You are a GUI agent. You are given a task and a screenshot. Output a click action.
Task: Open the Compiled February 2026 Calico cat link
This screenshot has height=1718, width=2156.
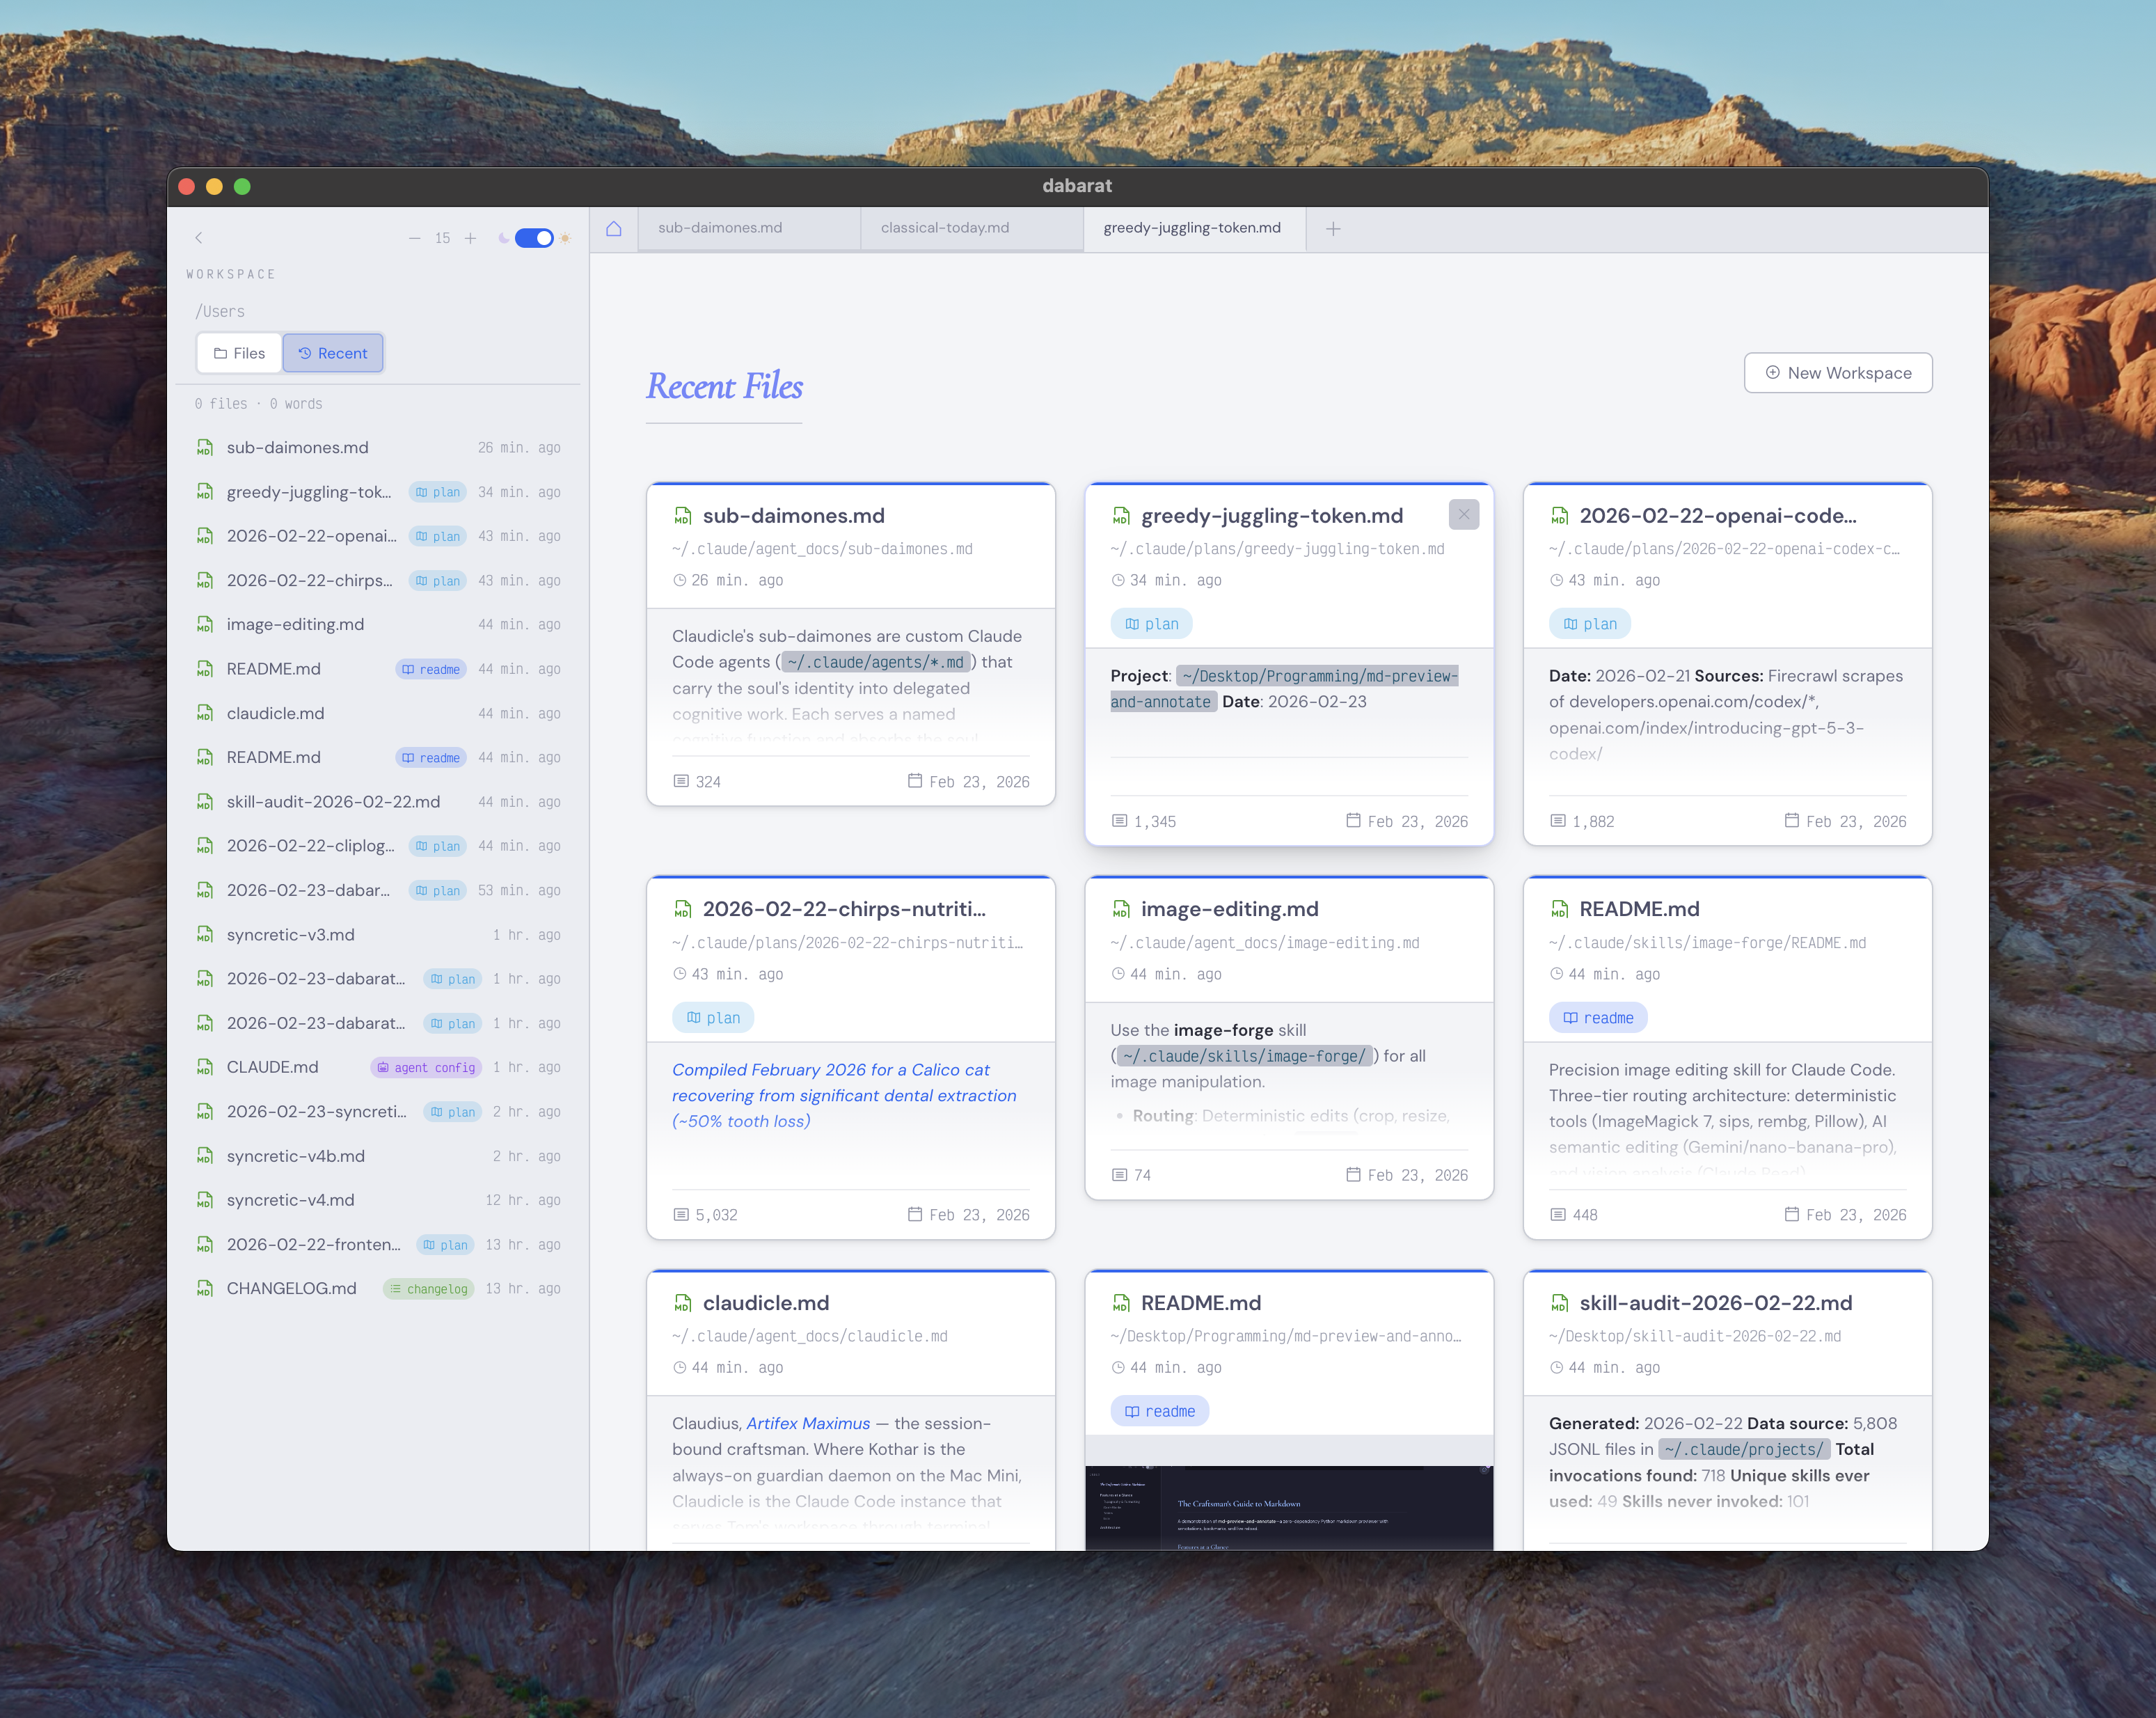point(845,1094)
